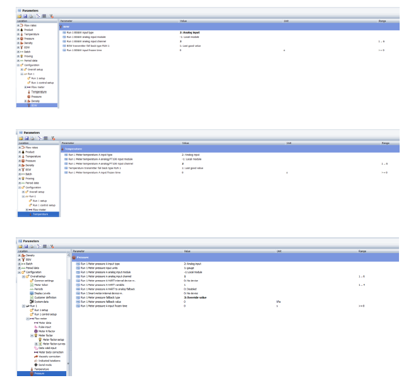Filter icon in top BSW window toolbar

click(x=51, y=16)
